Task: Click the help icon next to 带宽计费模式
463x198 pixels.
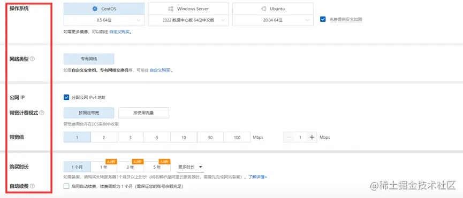Action: (42, 113)
